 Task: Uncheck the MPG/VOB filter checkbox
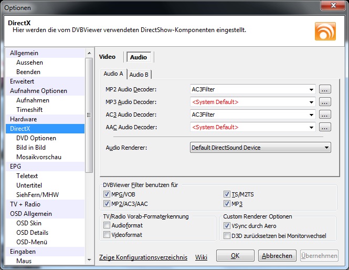click(x=107, y=194)
